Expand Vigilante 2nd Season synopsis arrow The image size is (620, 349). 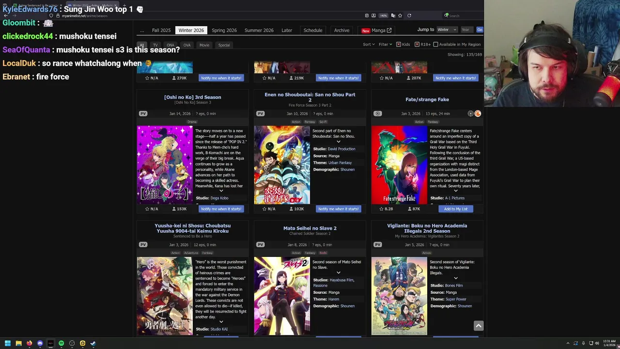coord(456,278)
